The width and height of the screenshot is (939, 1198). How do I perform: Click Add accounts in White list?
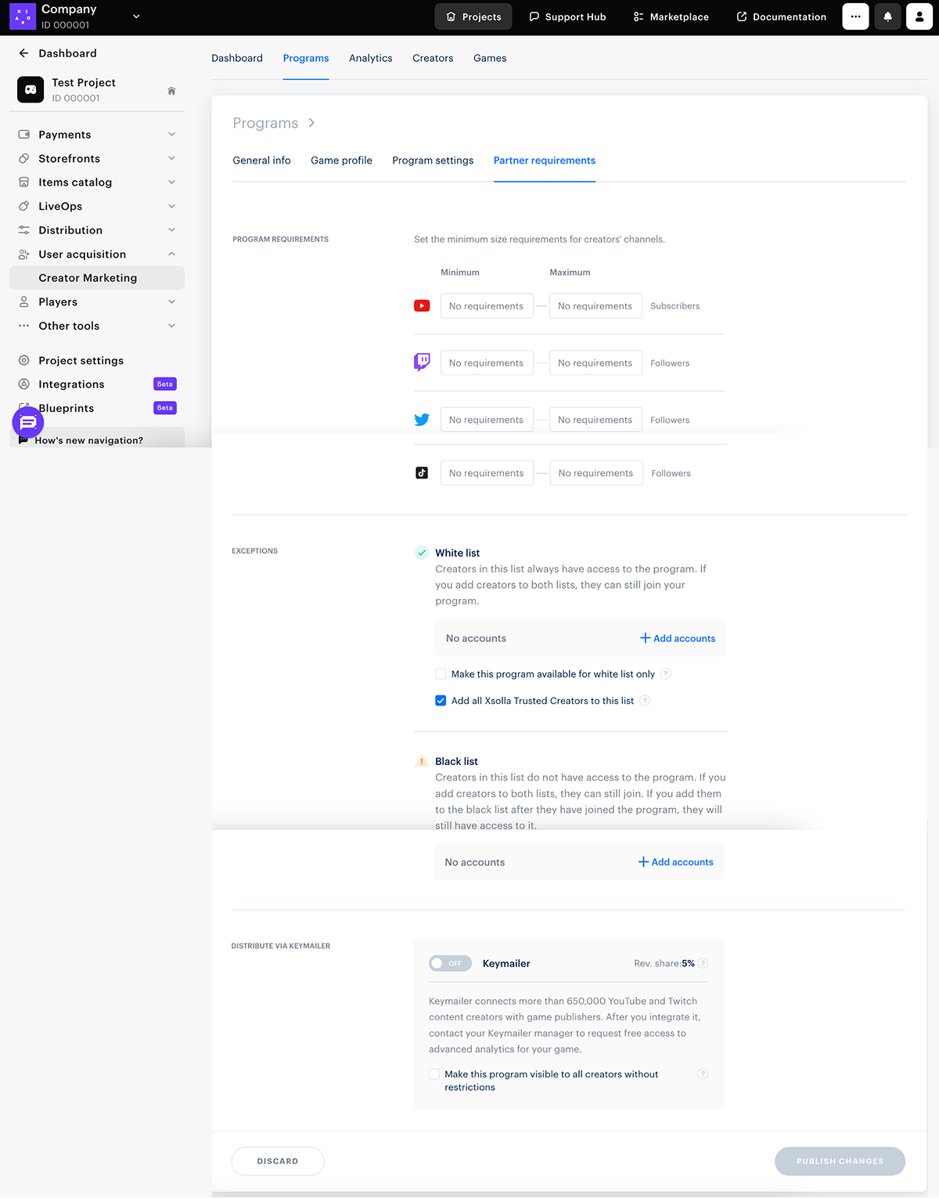tap(678, 638)
